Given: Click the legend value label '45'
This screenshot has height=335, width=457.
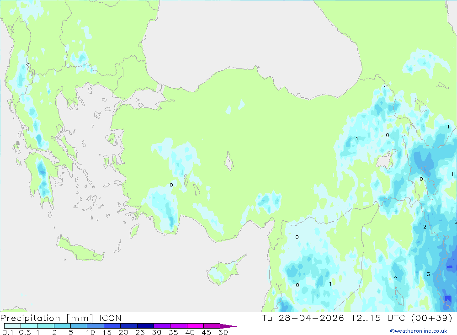Looking at the screenshot, I should tap(207, 332).
